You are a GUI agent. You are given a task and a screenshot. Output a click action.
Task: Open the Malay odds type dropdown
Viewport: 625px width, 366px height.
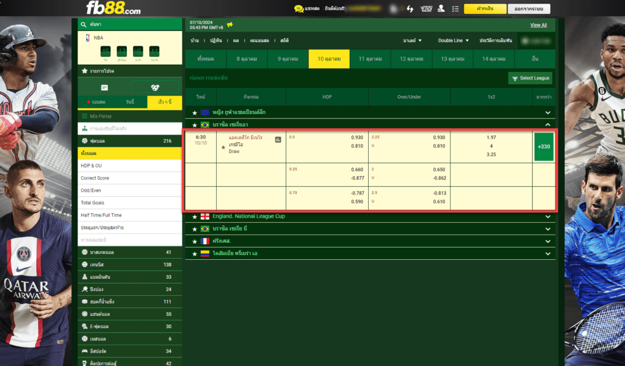click(412, 41)
